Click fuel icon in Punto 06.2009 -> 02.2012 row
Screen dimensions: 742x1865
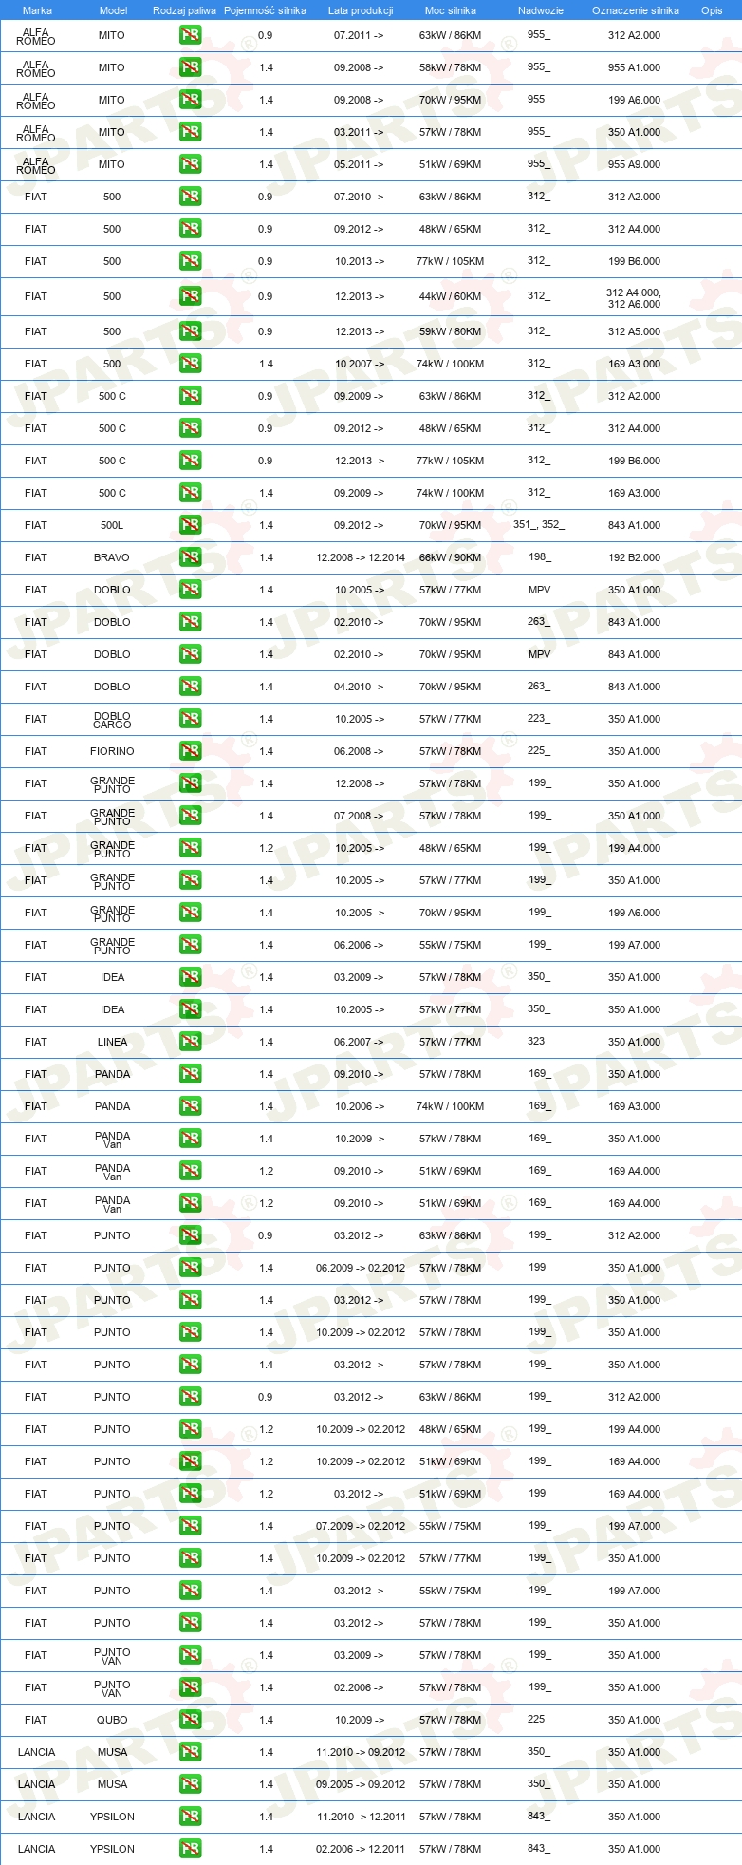coord(190,1268)
